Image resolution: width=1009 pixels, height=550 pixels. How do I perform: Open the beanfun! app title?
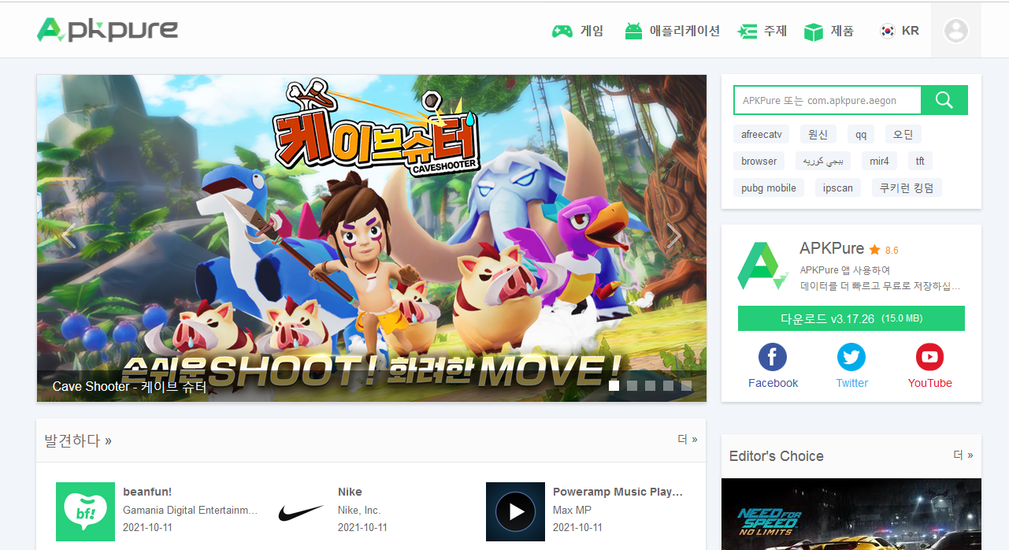click(147, 492)
